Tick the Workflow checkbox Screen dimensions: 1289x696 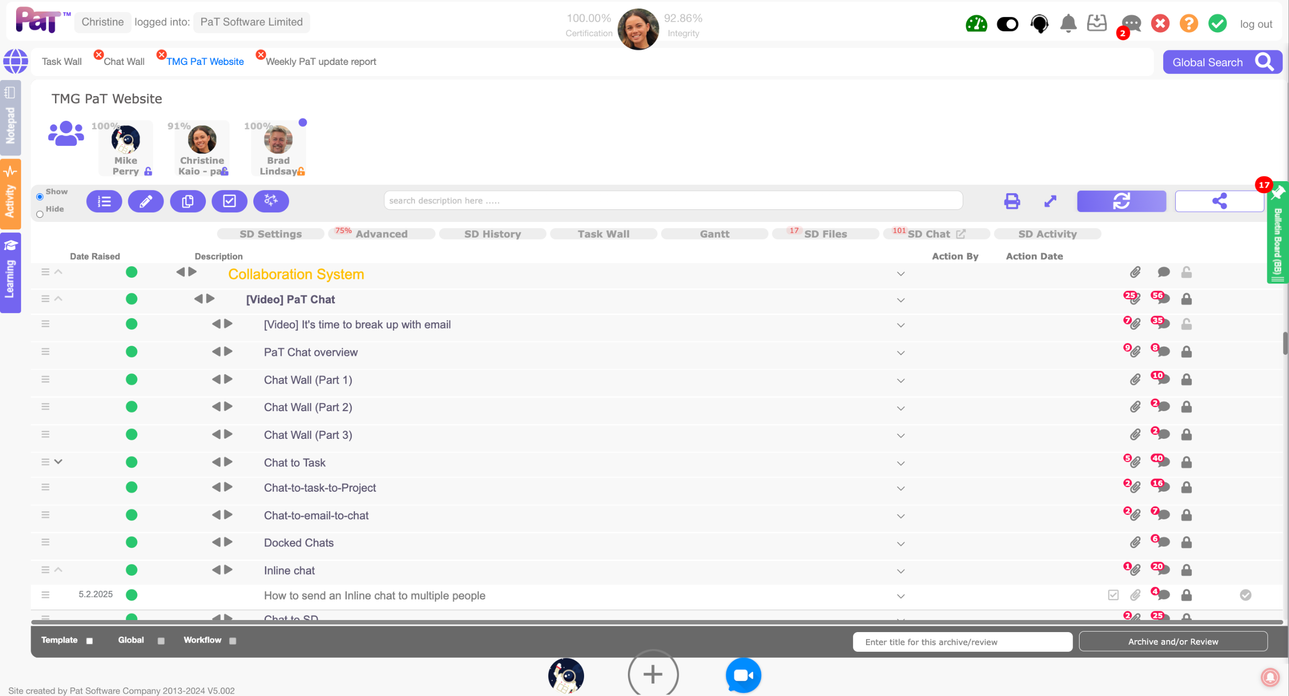click(233, 641)
